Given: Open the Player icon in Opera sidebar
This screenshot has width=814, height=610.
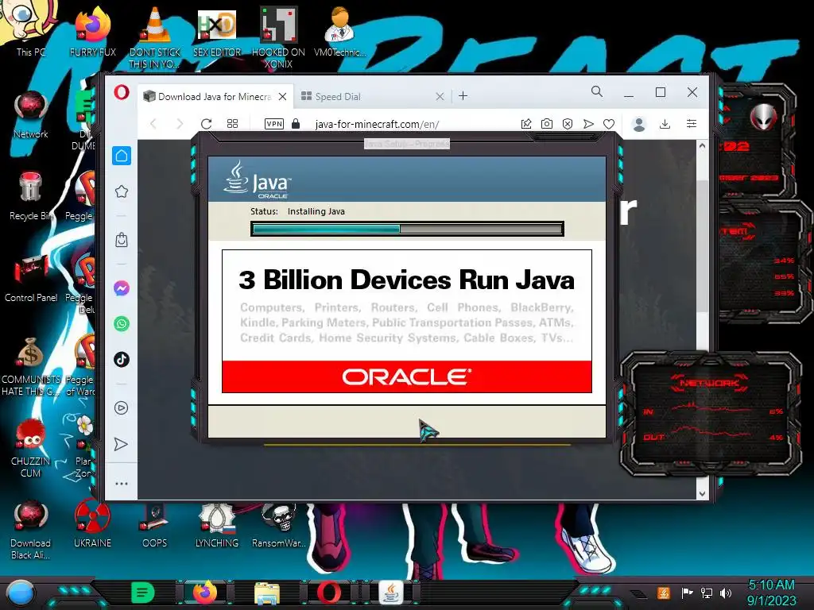Looking at the screenshot, I should 121,407.
